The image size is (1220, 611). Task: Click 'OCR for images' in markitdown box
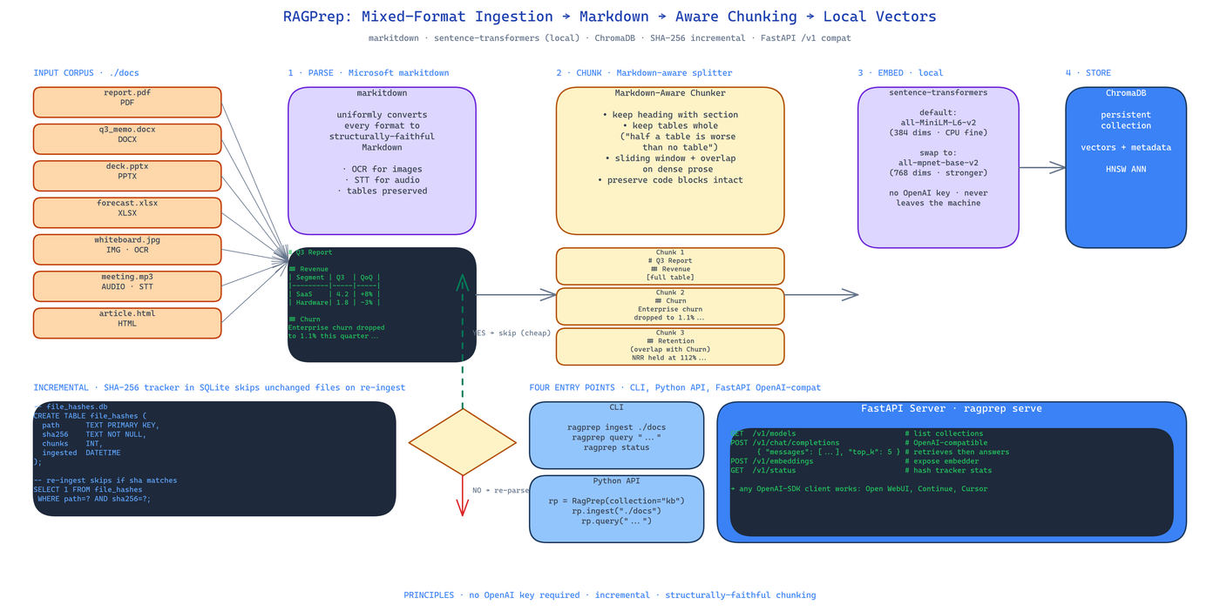(x=382, y=169)
